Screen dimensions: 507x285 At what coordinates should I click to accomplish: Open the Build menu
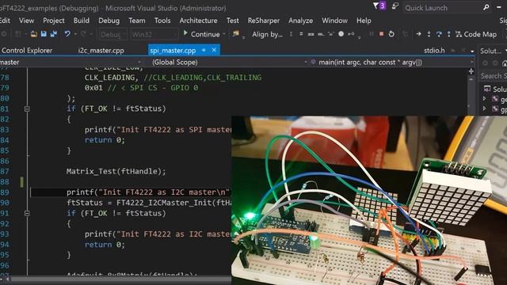coord(81,21)
